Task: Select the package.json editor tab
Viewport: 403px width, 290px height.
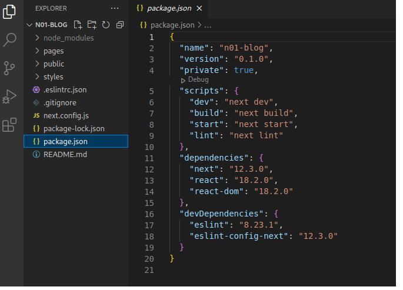Action: [x=168, y=9]
